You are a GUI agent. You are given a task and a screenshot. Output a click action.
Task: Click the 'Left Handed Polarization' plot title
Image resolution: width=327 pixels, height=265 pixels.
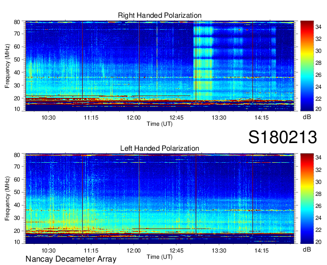coord(160,148)
